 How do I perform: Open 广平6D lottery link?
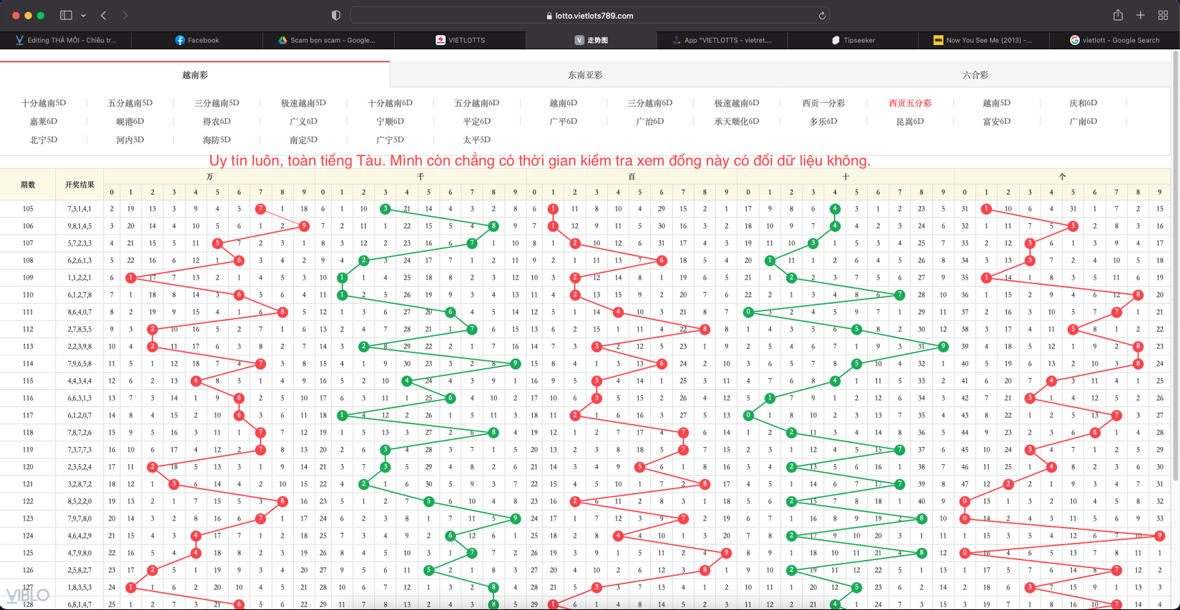[564, 122]
